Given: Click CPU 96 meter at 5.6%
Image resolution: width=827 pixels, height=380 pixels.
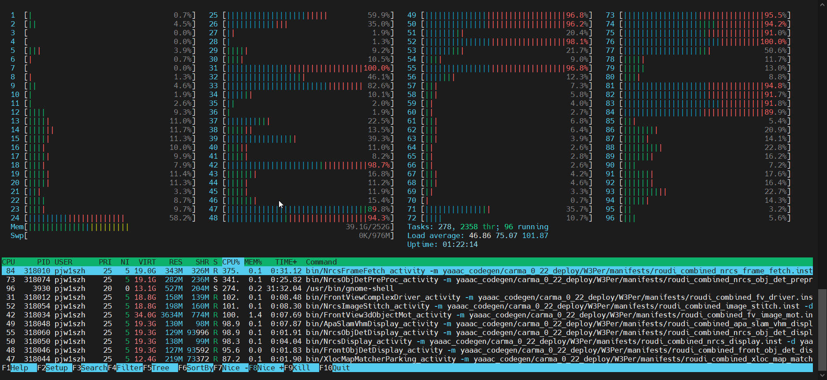Looking at the screenshot, I should 698,218.
